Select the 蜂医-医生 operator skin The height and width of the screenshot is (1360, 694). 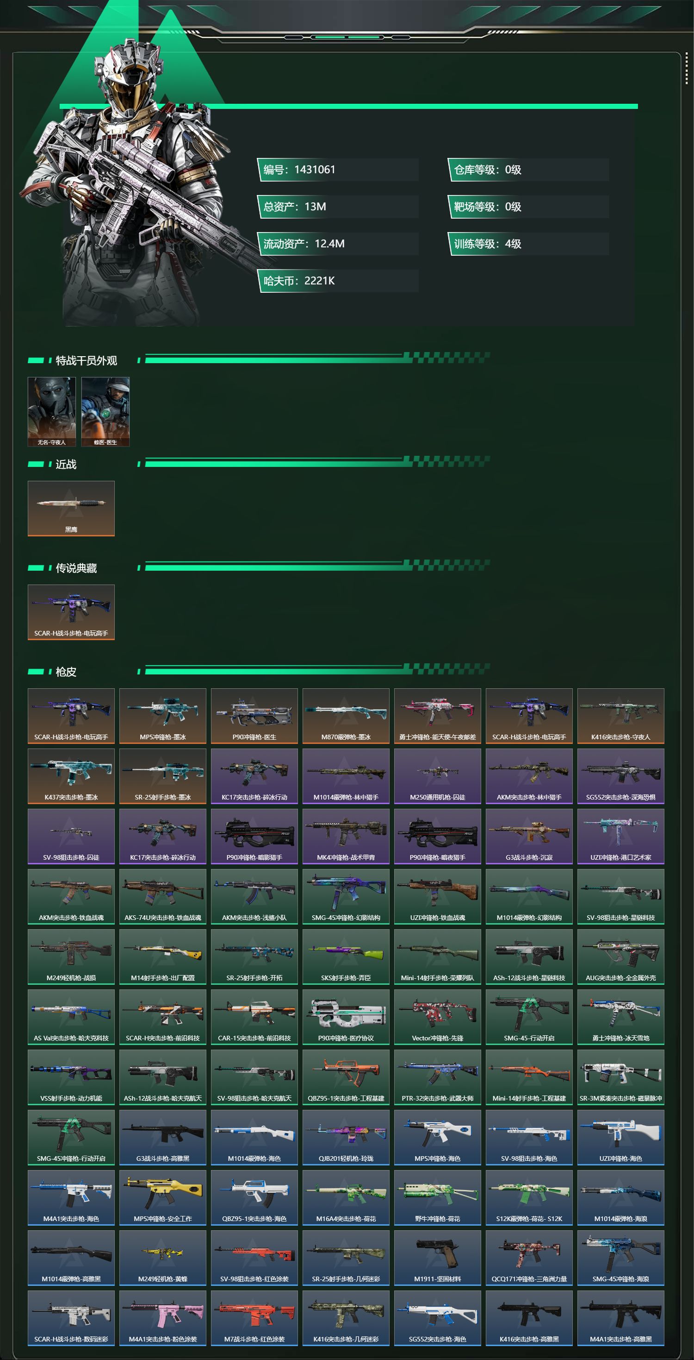click(x=105, y=411)
